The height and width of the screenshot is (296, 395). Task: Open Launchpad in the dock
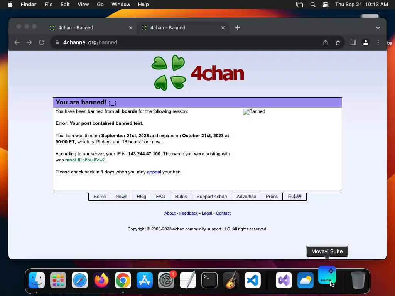pos(58,280)
